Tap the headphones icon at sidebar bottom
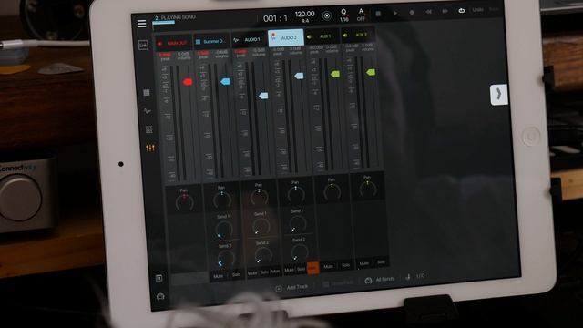The width and height of the screenshot is (583, 328). point(160,296)
